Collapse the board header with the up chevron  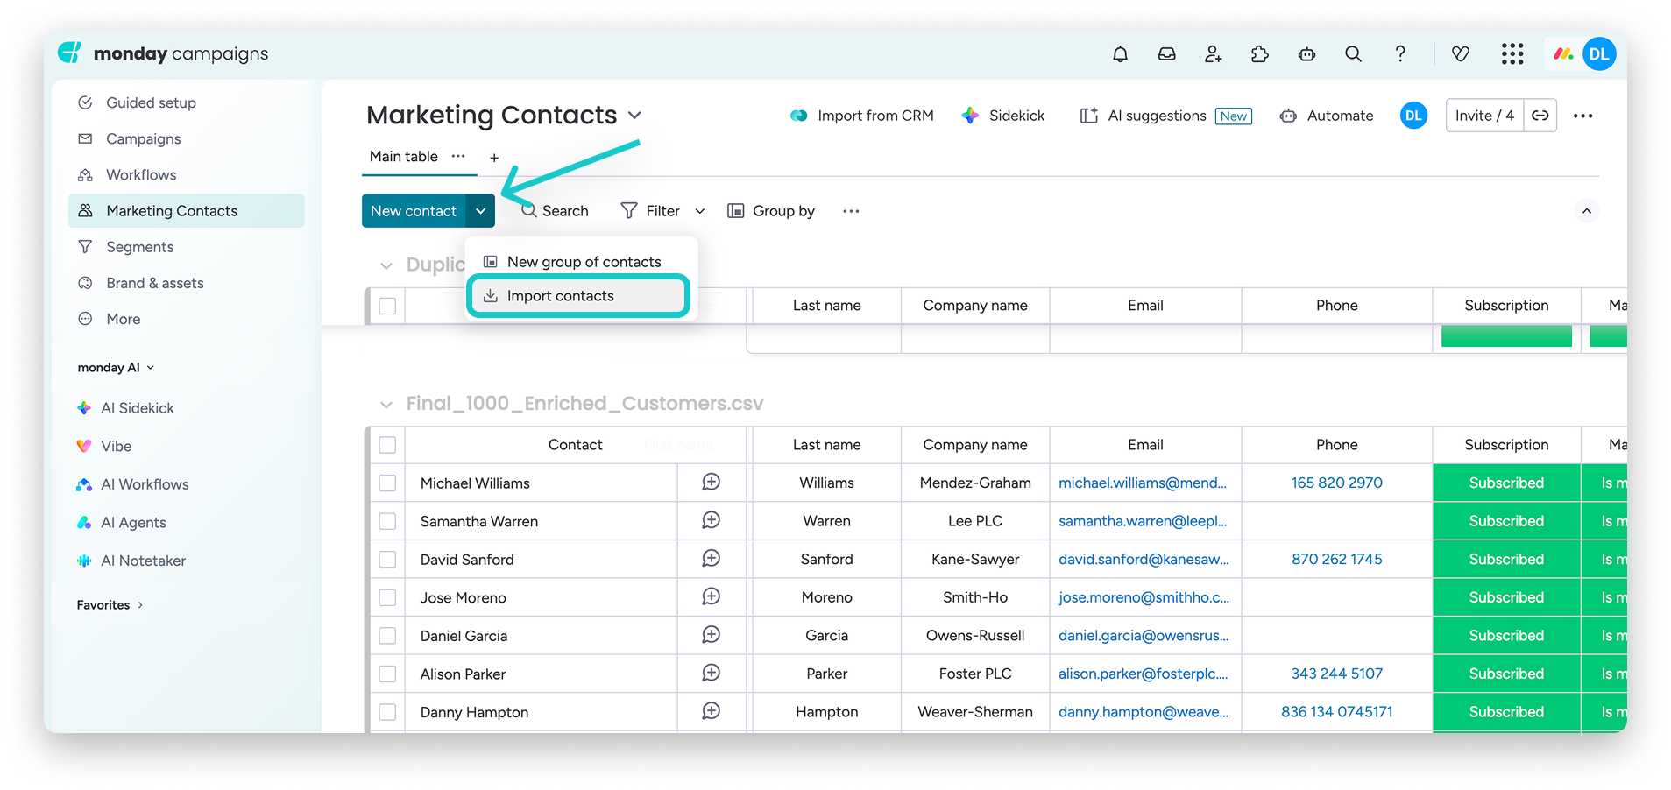pyautogui.click(x=1586, y=211)
